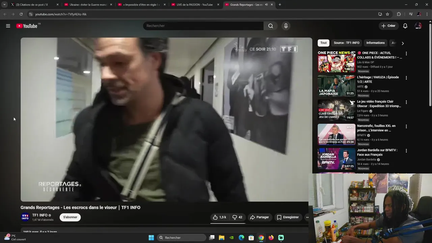The image size is (432, 243).
Task: Start voice search with the microphone
Action: point(286,26)
